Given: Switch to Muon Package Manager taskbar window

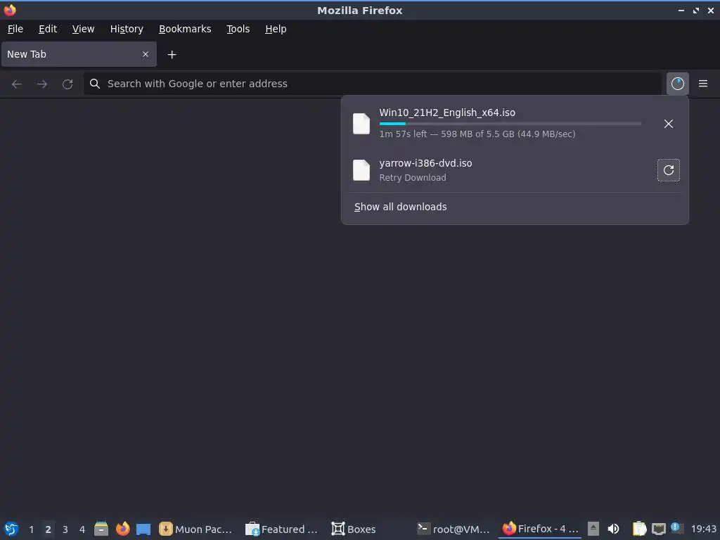Looking at the screenshot, I should [196, 529].
